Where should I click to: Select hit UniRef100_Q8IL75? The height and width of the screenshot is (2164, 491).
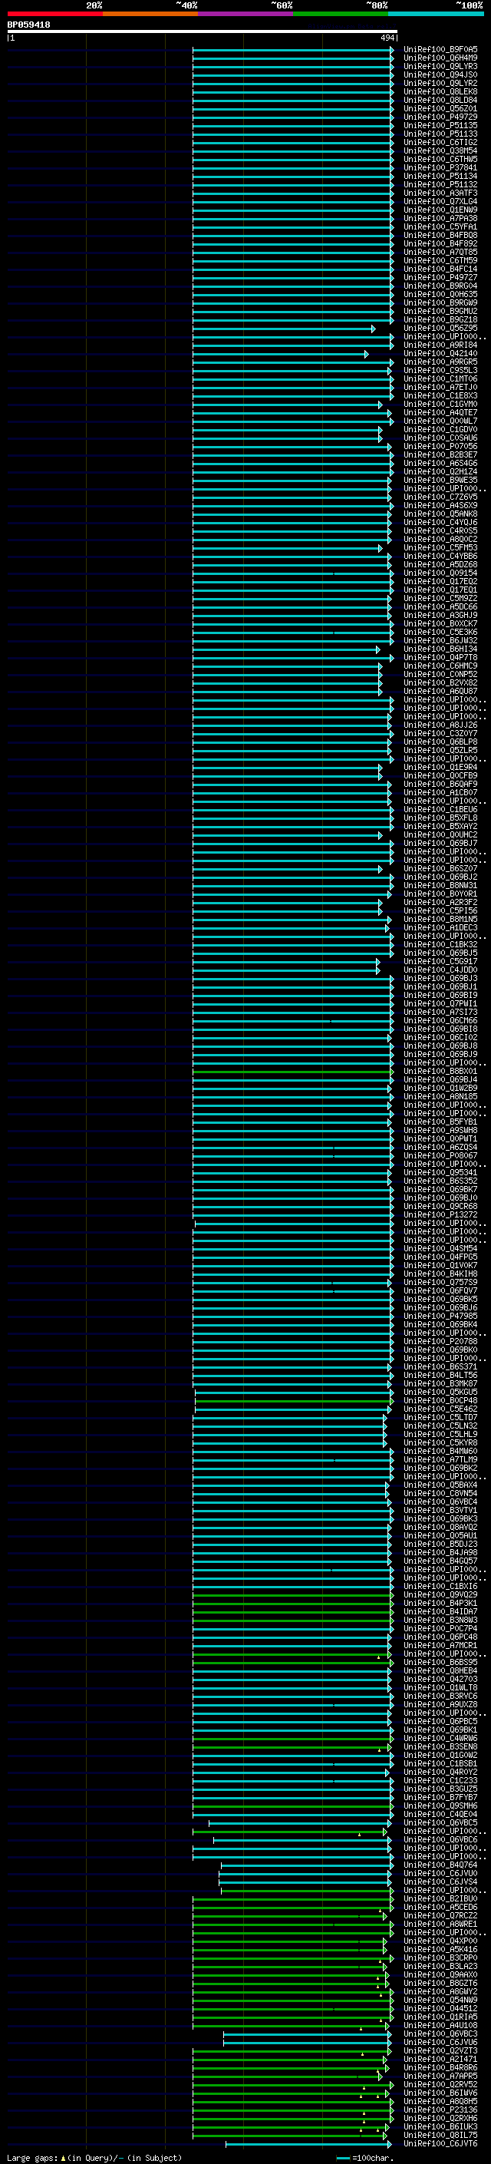[x=440, y=2135]
